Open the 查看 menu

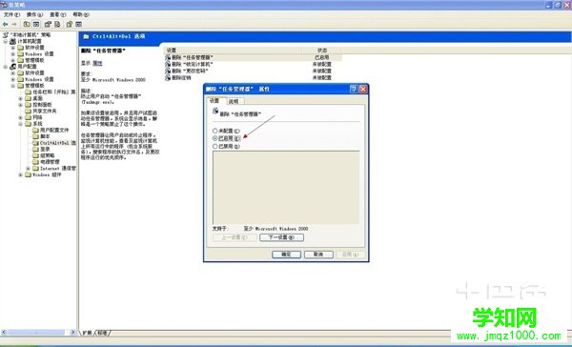click(x=57, y=14)
